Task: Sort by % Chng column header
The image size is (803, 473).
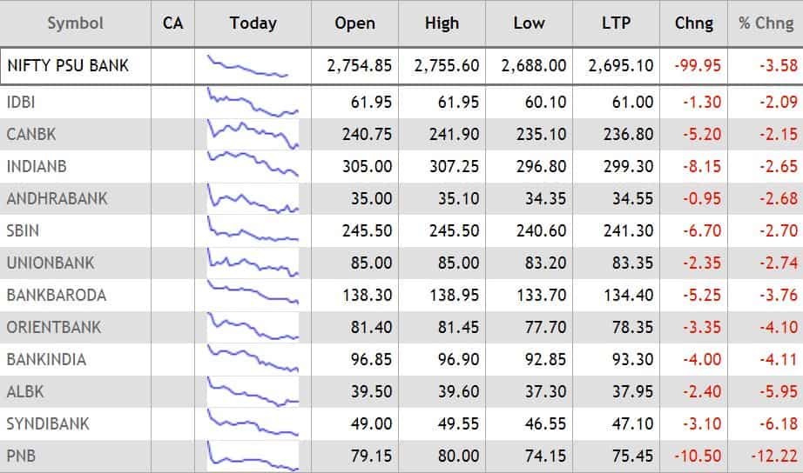Action: point(766,23)
